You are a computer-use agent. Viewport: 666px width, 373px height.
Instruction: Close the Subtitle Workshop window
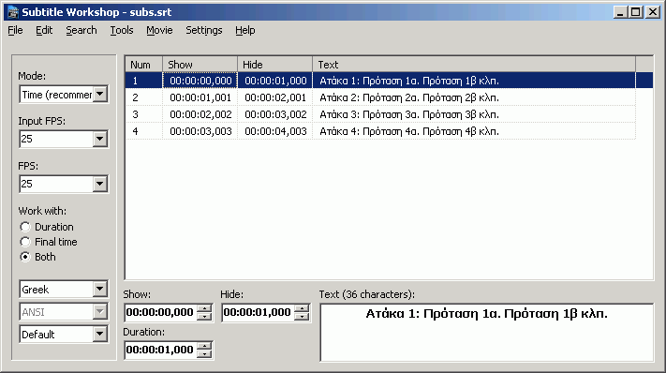[x=652, y=12]
